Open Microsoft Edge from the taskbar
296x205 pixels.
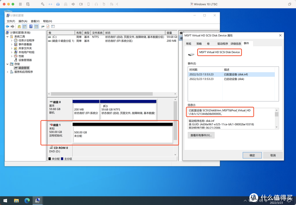27,200
